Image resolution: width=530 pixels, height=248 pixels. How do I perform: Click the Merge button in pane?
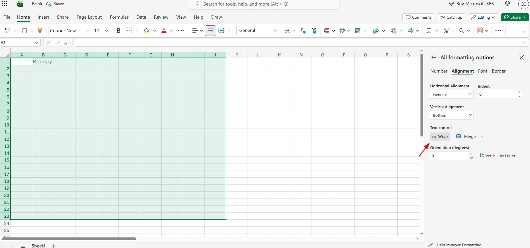coord(466,137)
